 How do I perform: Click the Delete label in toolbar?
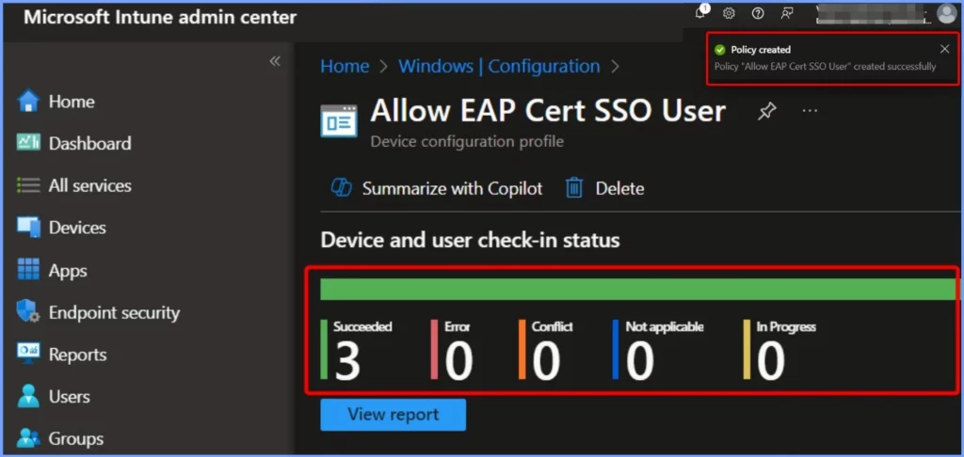(x=619, y=188)
